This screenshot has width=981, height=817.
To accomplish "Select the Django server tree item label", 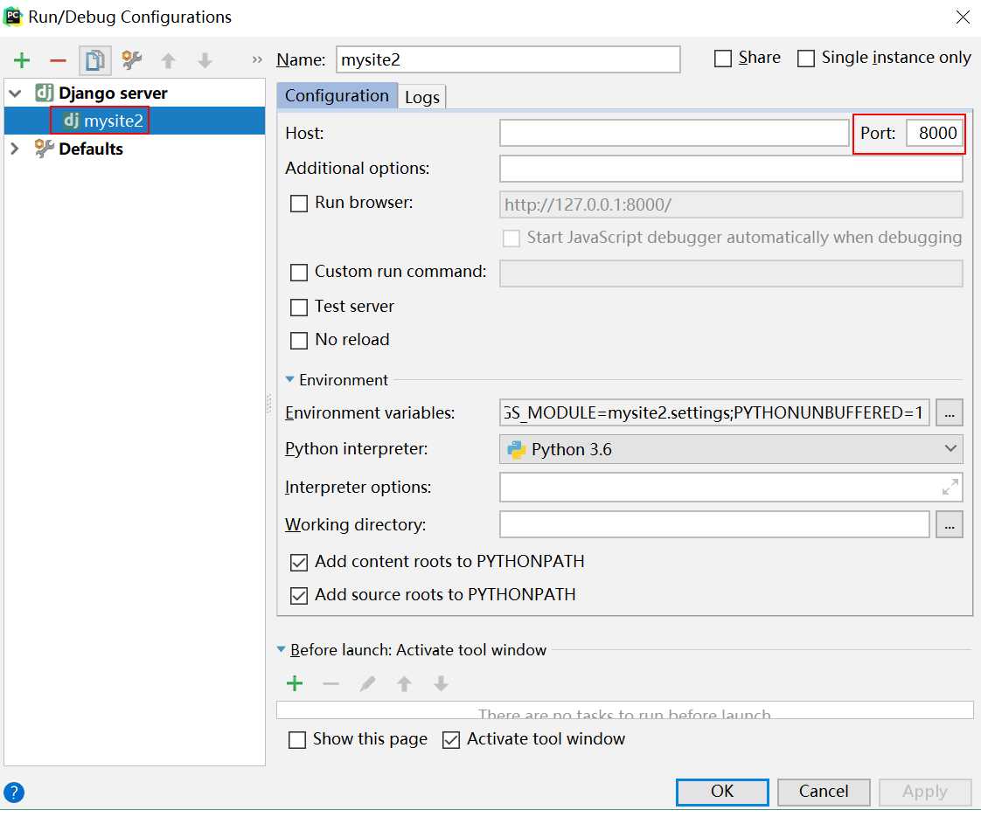I will [114, 93].
